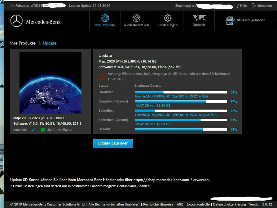
Task: Click the breadcrumb chevron arrow
Action: (39, 43)
